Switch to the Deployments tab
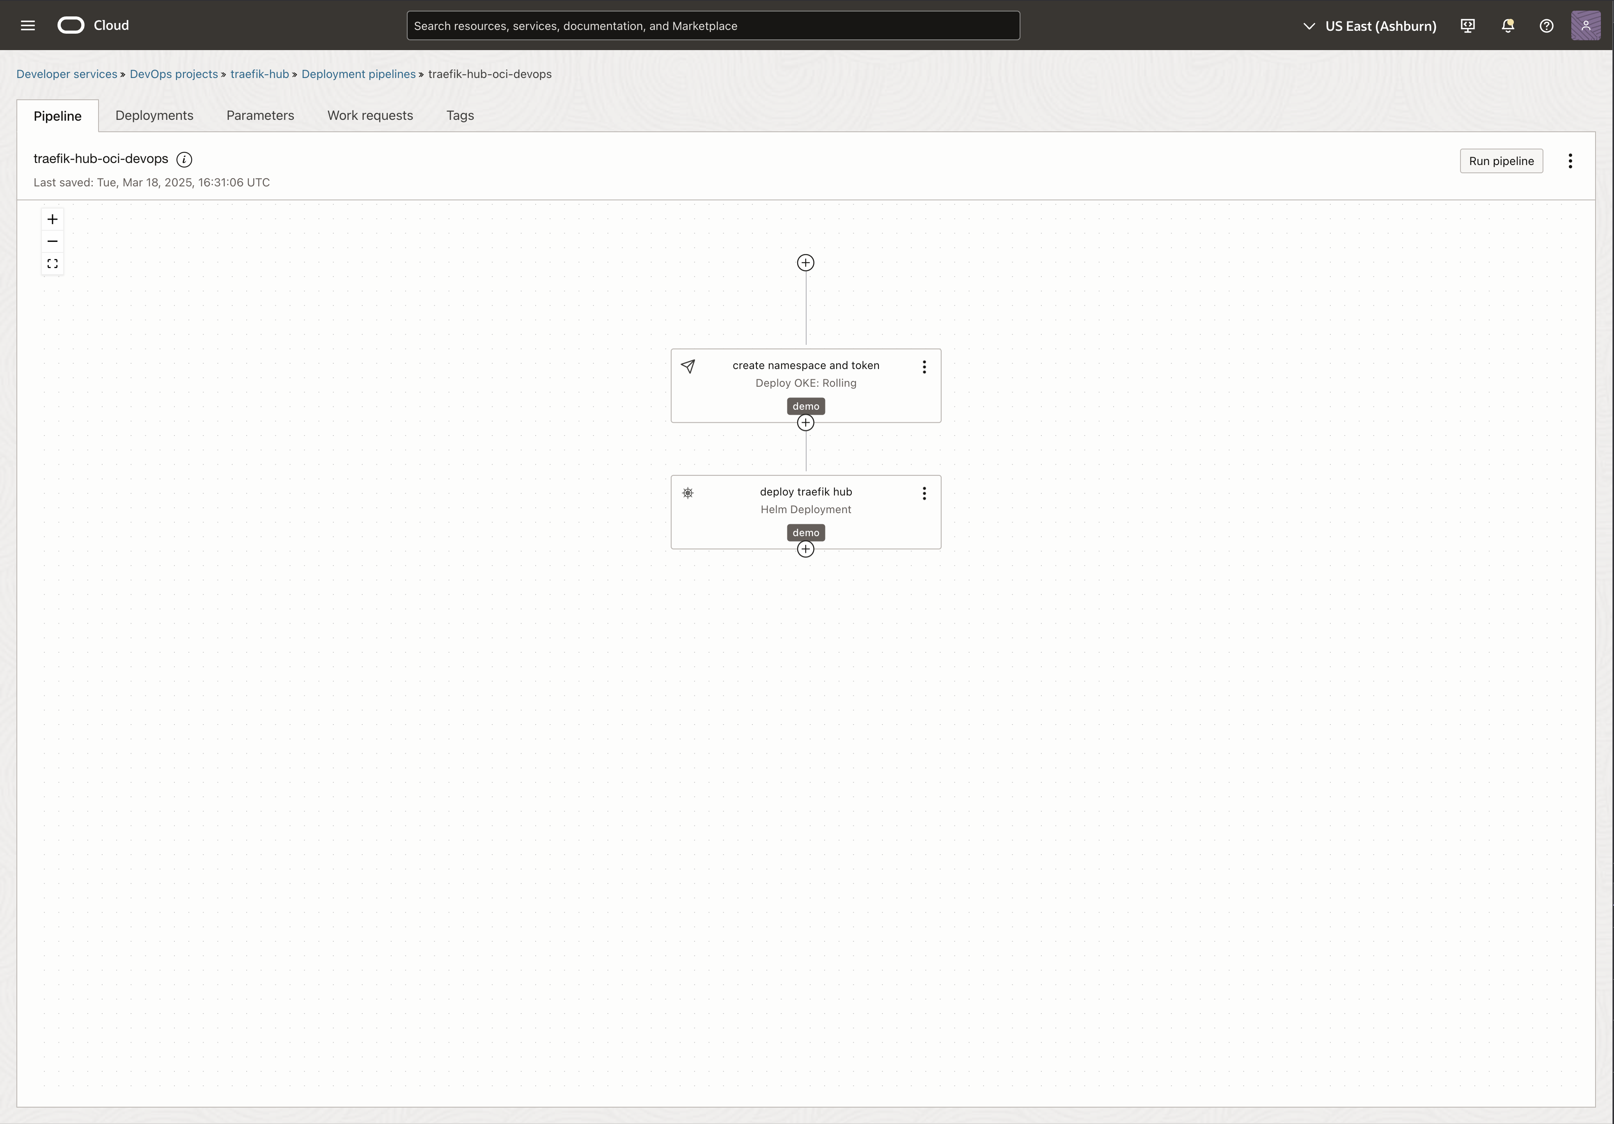 (x=154, y=115)
